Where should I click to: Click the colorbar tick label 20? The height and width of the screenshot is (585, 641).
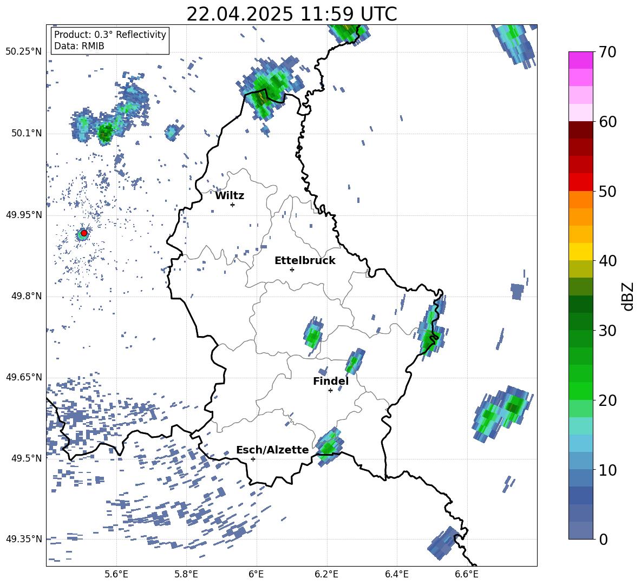point(607,400)
